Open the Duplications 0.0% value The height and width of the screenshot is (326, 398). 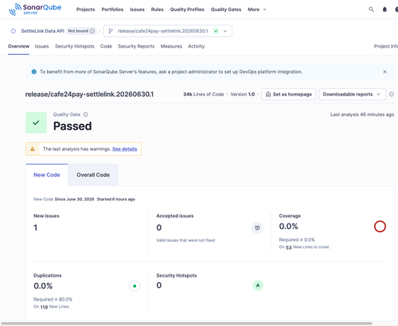click(43, 286)
